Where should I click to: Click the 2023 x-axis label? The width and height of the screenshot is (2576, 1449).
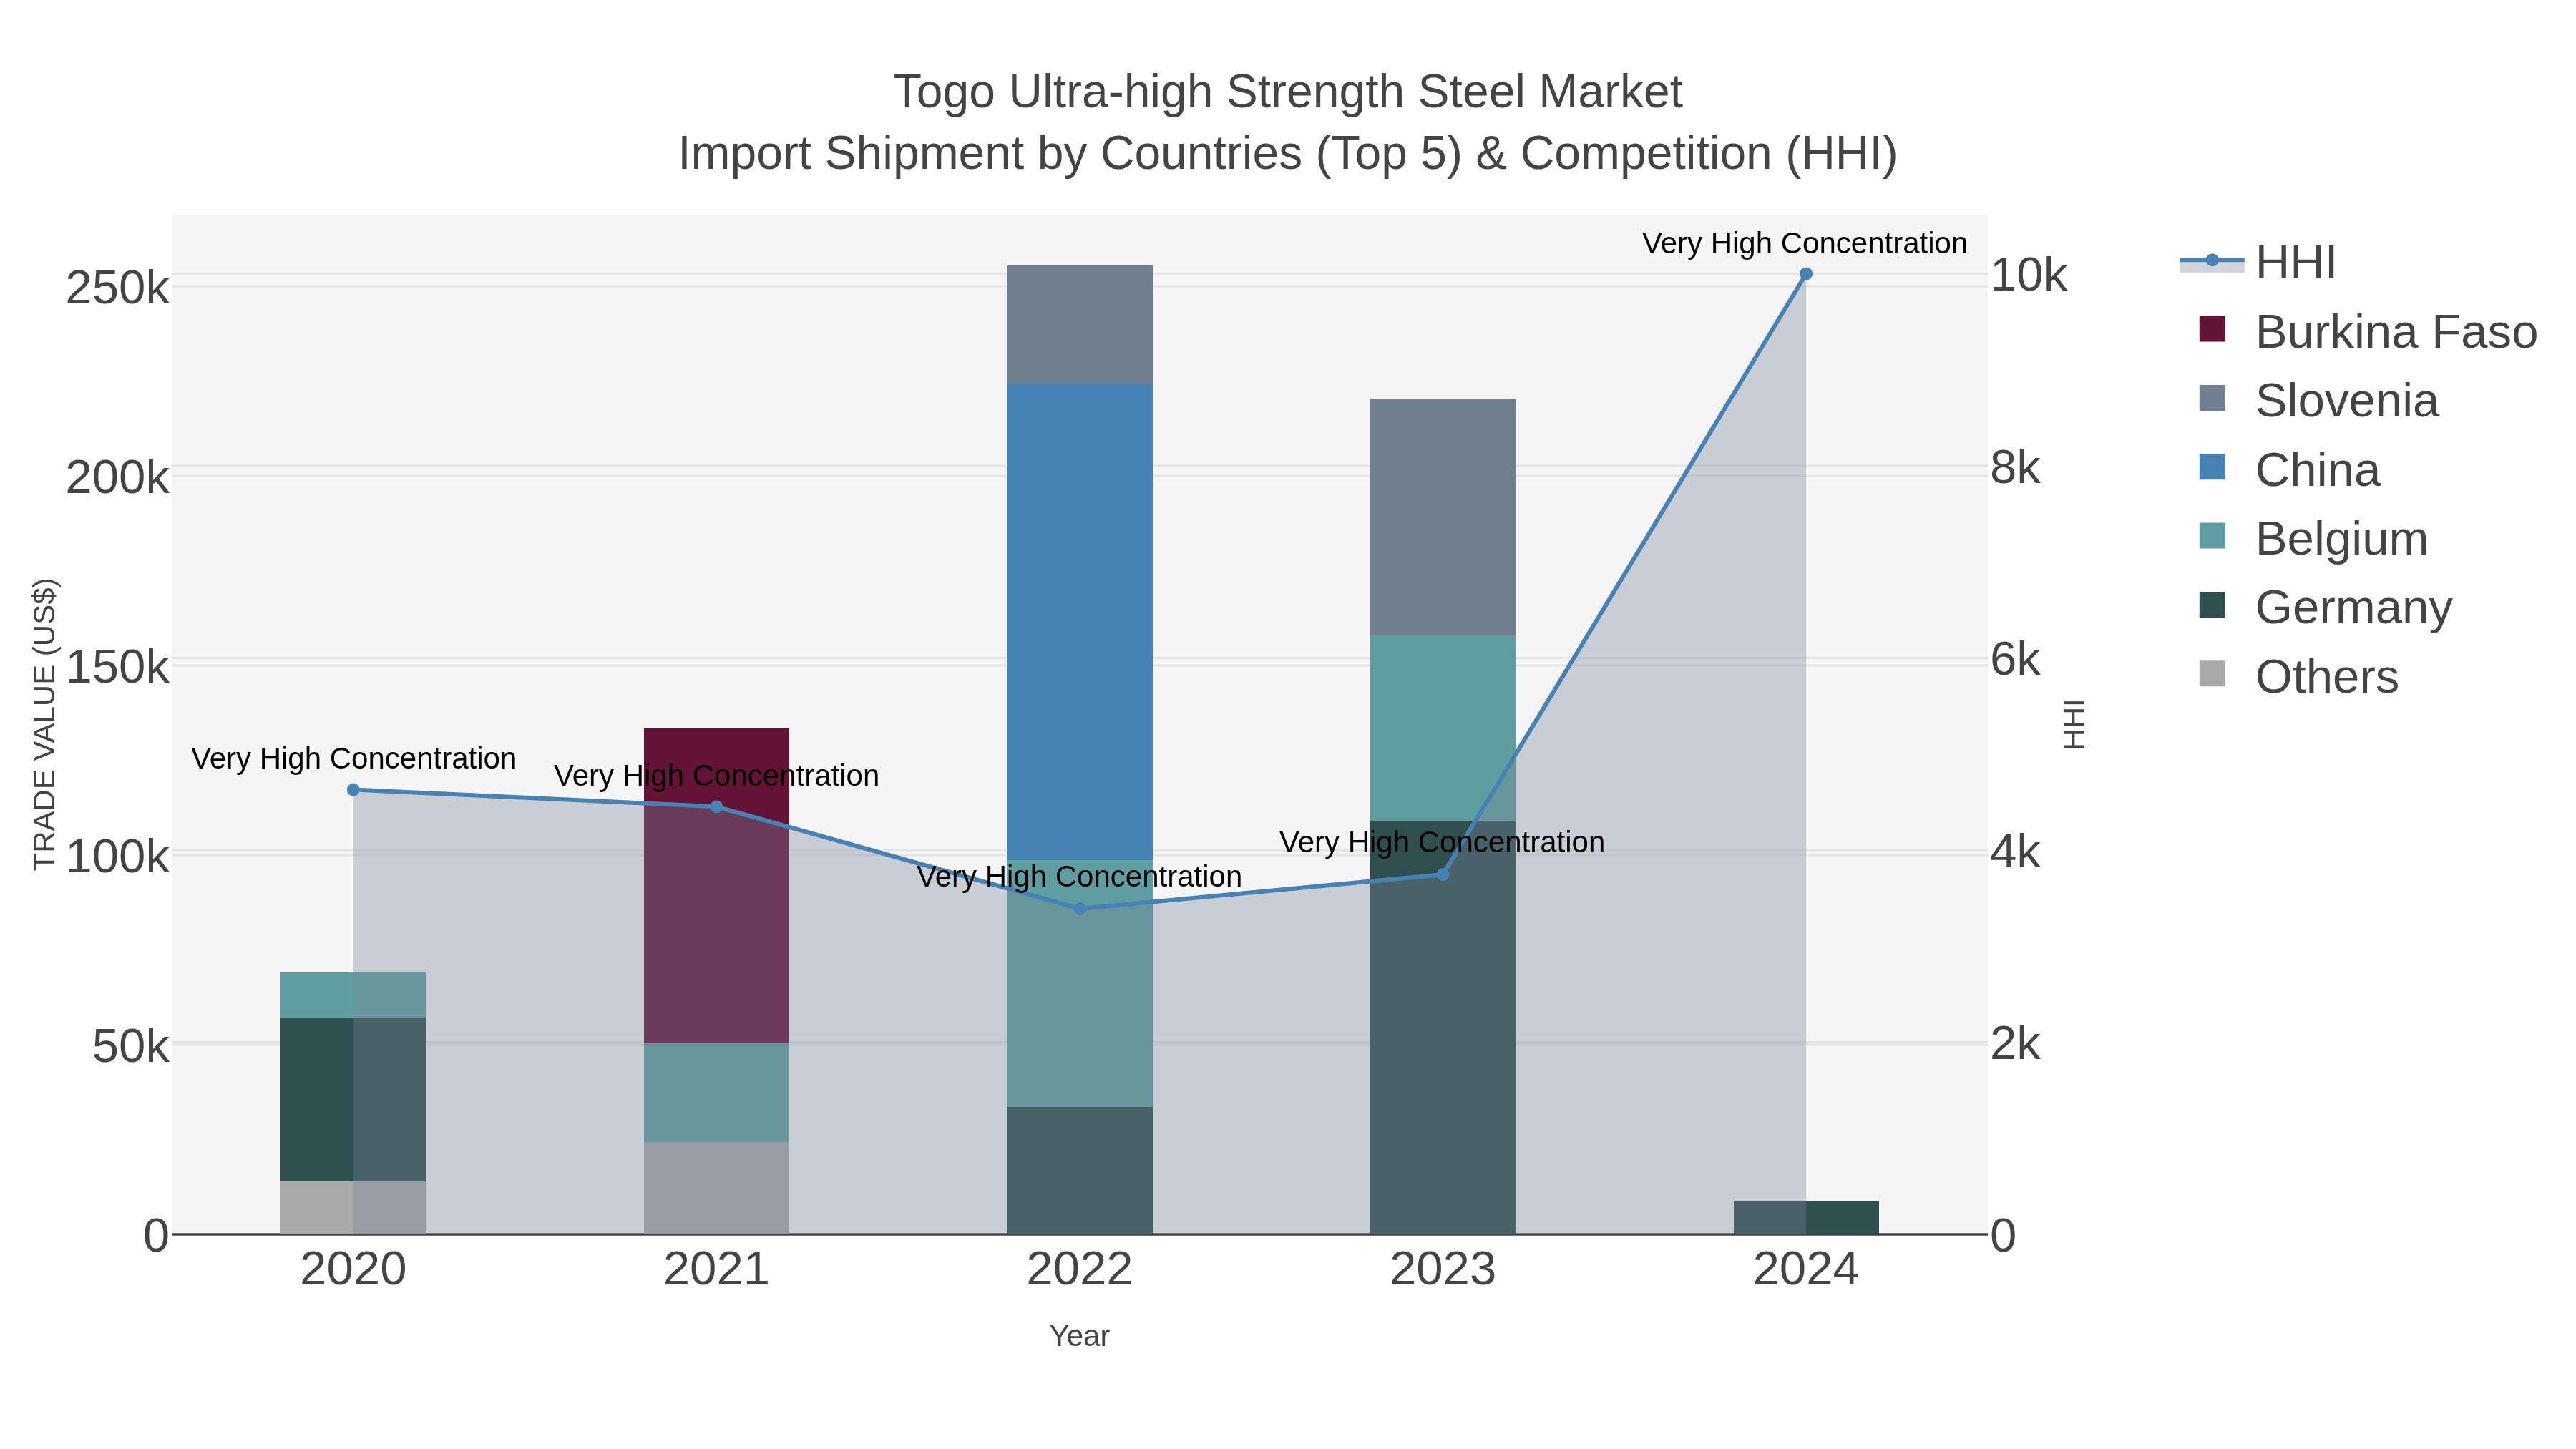[1443, 1270]
